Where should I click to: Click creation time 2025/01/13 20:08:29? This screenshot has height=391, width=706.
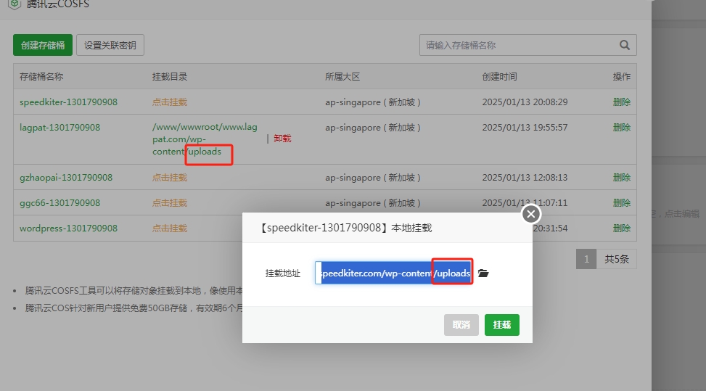click(x=525, y=102)
